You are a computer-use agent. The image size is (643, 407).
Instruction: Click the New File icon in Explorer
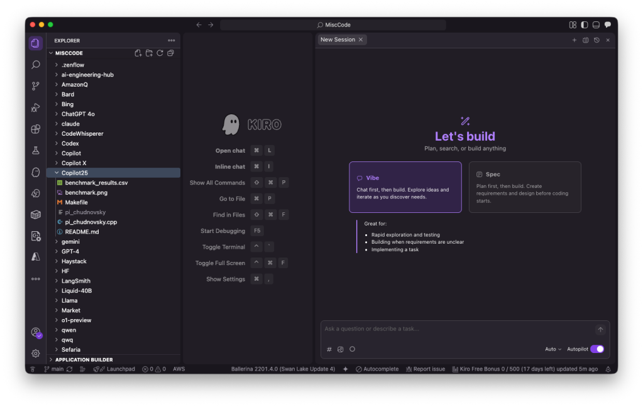click(x=138, y=53)
